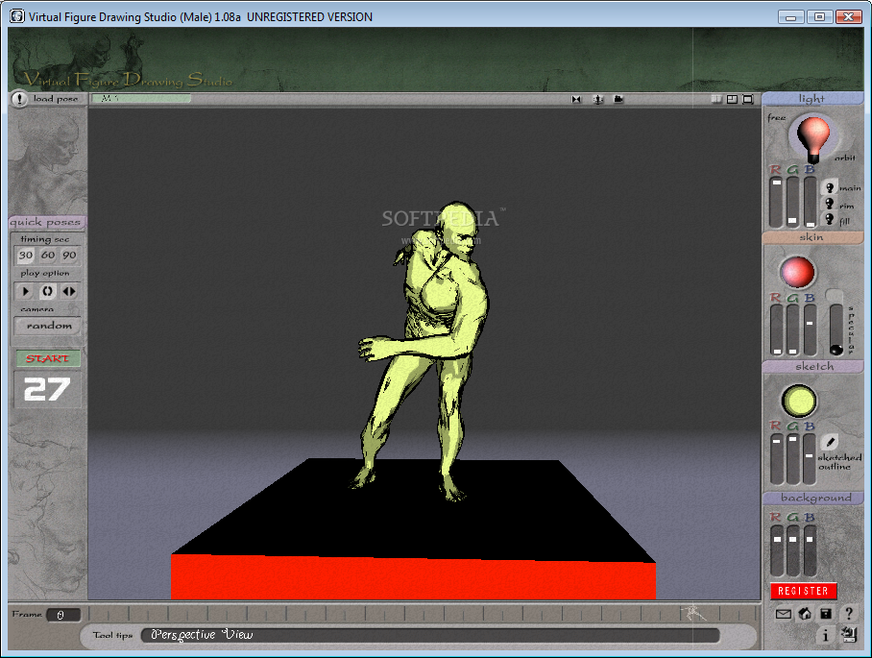Click the red REGISTER button
872x658 pixels.
803,591
